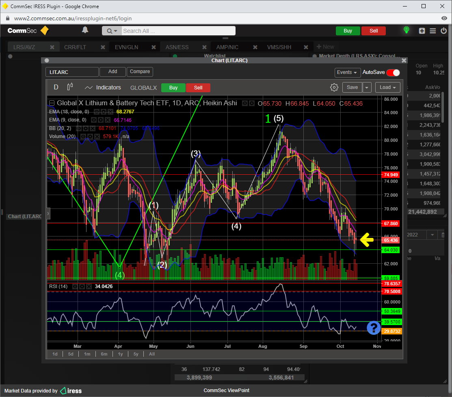This screenshot has width=452, height=397.
Task: Open chart settings gear icon
Action: point(334,87)
